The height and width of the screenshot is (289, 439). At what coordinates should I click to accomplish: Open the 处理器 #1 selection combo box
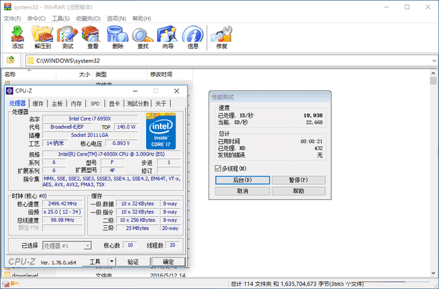[x=67, y=246]
